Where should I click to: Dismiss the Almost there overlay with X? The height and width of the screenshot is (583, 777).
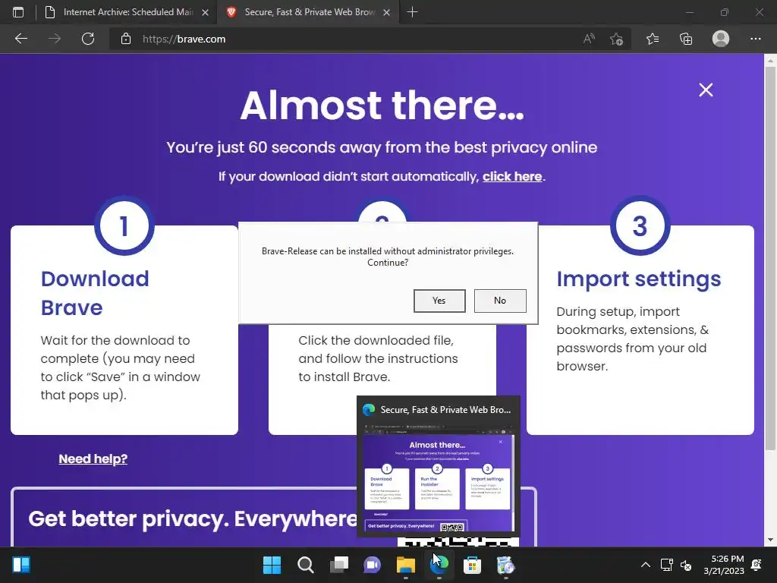tap(706, 90)
